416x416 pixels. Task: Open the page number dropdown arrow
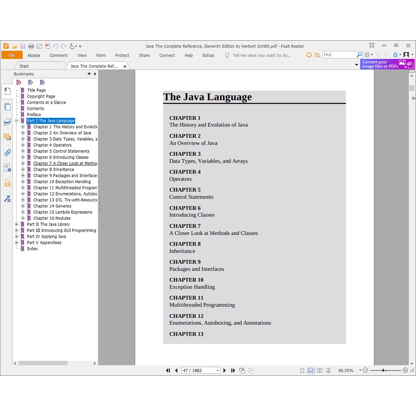pyautogui.click(x=218, y=370)
